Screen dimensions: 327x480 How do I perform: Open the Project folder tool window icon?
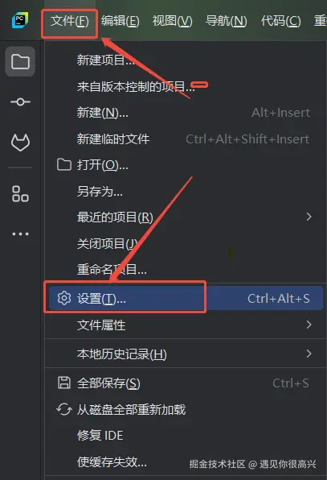(20, 61)
